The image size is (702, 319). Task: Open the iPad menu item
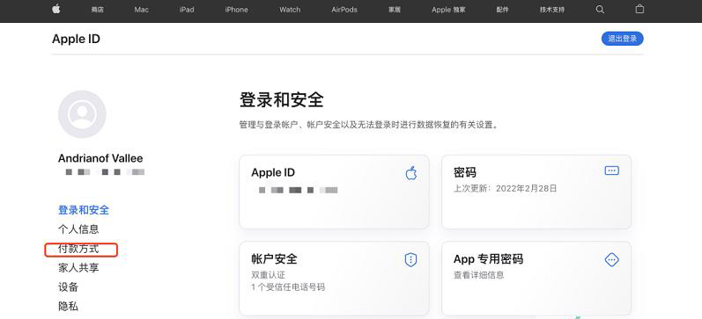coord(187,10)
